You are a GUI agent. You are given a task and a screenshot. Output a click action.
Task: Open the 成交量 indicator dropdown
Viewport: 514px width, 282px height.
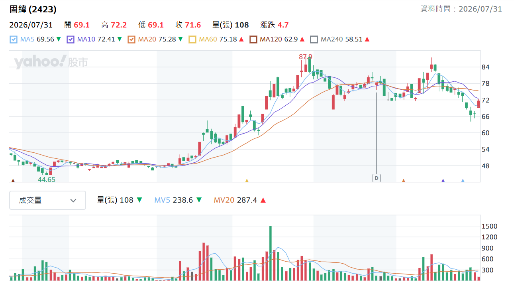[48, 200]
